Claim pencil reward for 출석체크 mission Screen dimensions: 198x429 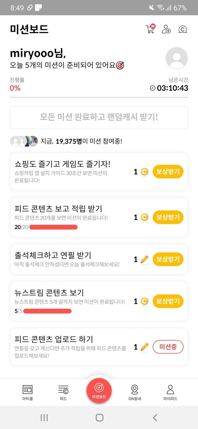168,259
